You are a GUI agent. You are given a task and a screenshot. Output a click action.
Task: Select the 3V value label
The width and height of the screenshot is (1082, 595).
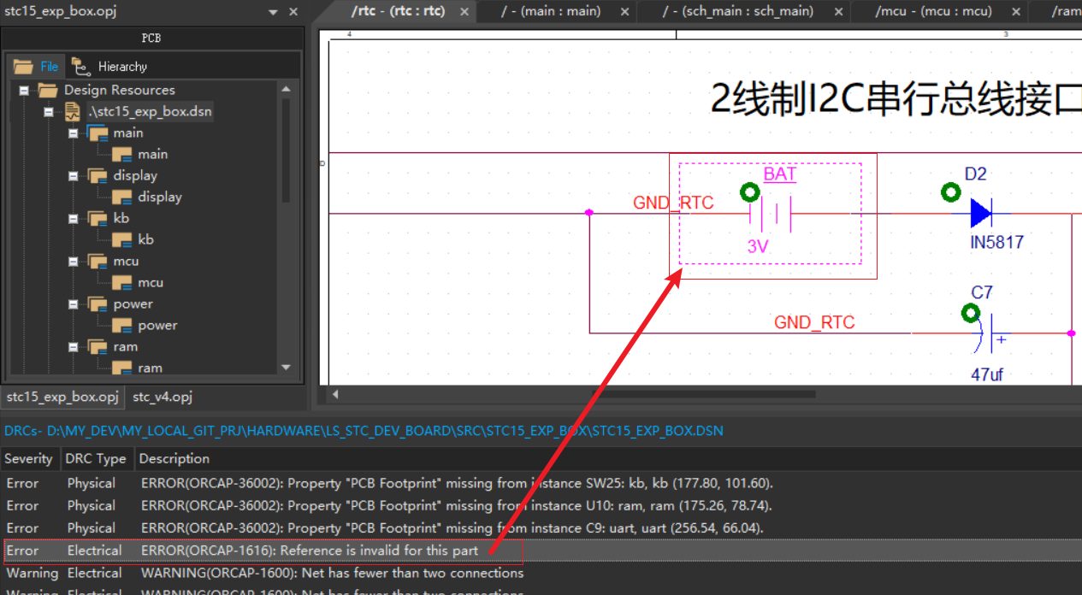click(758, 246)
